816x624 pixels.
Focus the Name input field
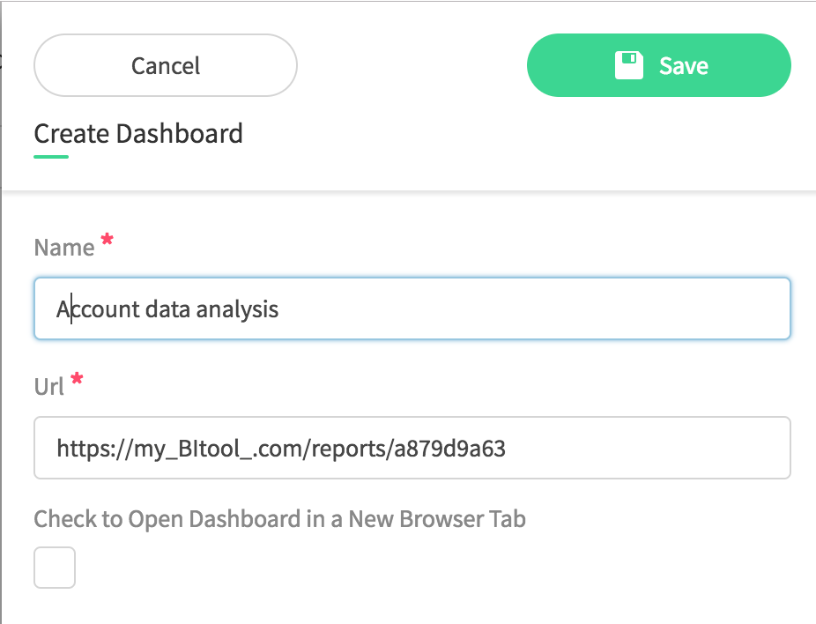point(412,308)
